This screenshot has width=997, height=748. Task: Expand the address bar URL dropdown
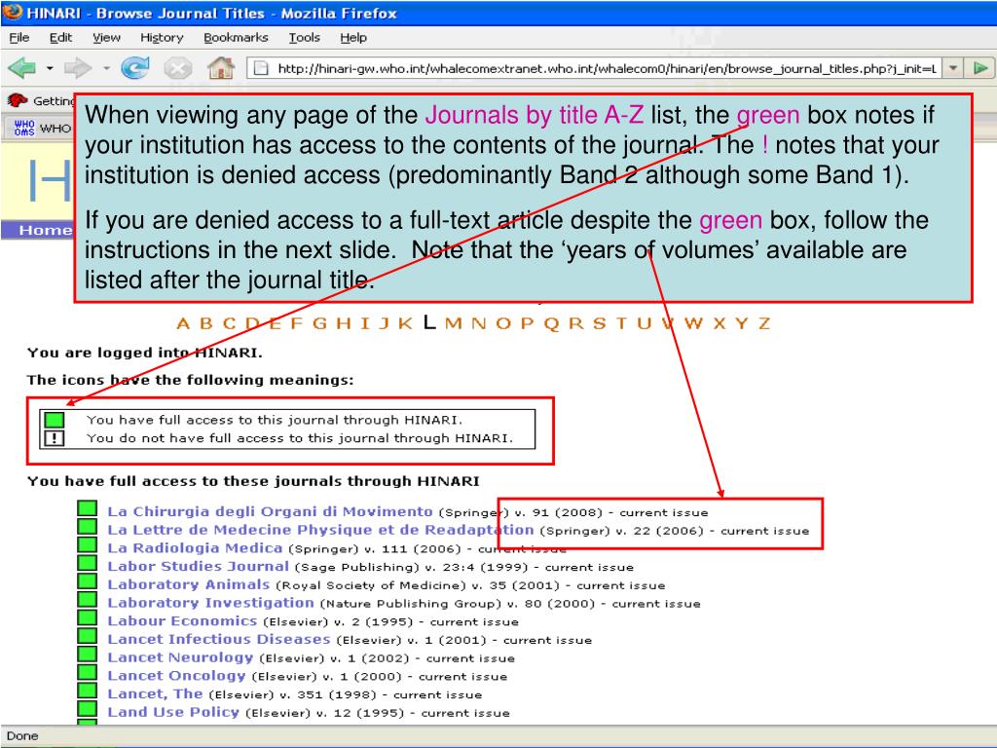tap(952, 67)
